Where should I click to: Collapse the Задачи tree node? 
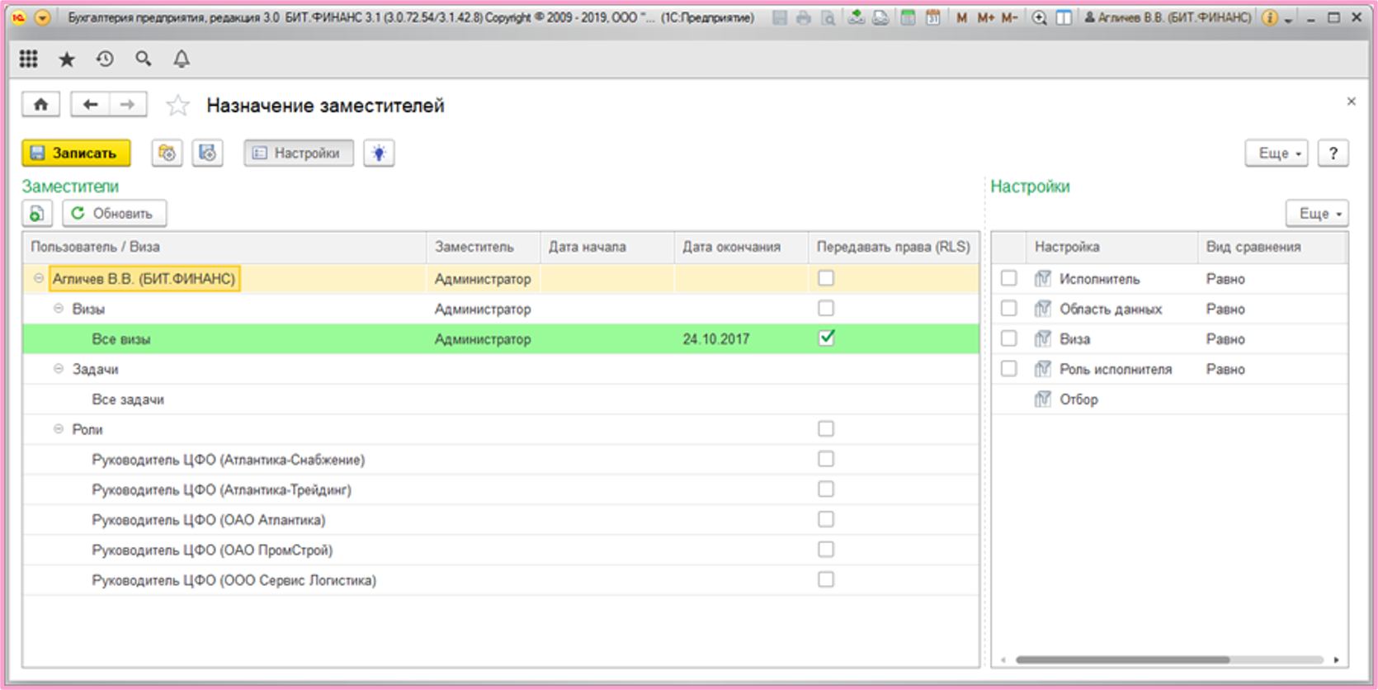click(59, 369)
